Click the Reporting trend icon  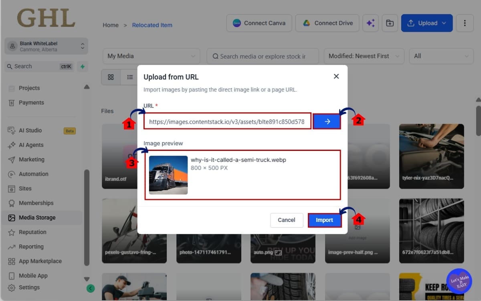coord(12,247)
